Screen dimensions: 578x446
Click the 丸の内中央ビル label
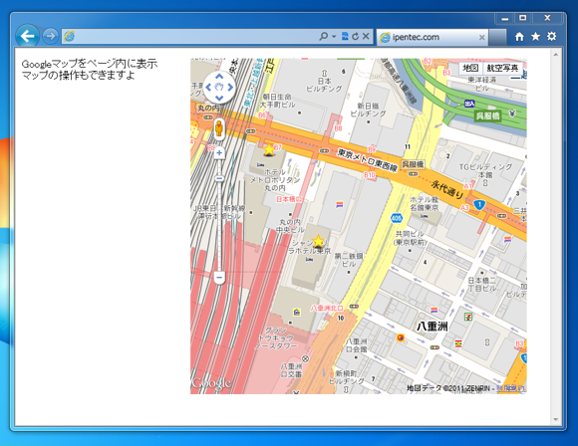(x=290, y=226)
